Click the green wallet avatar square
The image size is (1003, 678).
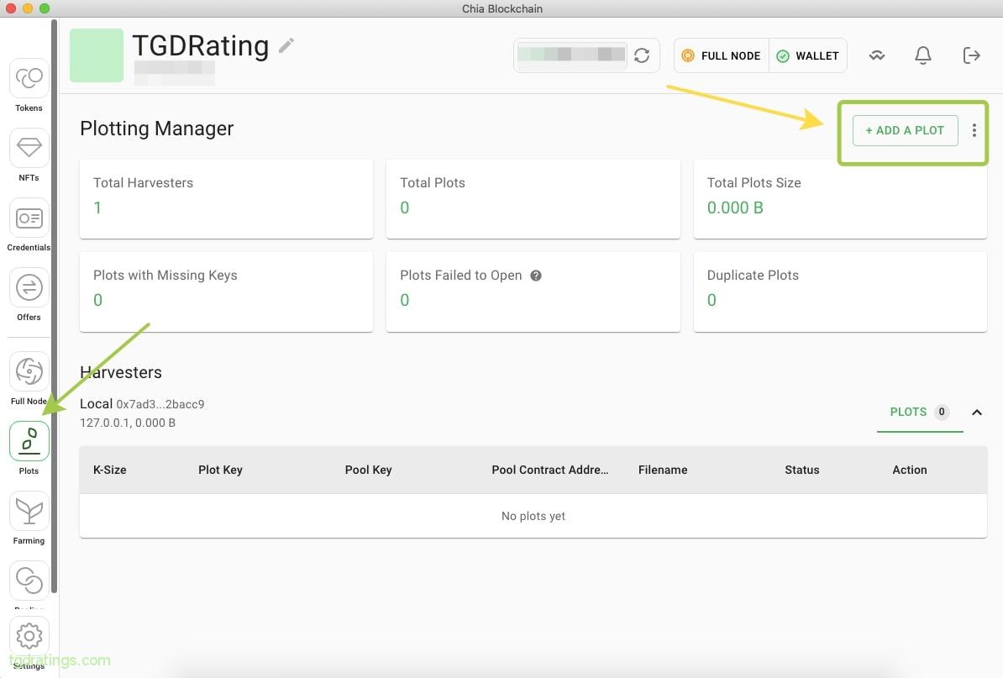(97, 55)
